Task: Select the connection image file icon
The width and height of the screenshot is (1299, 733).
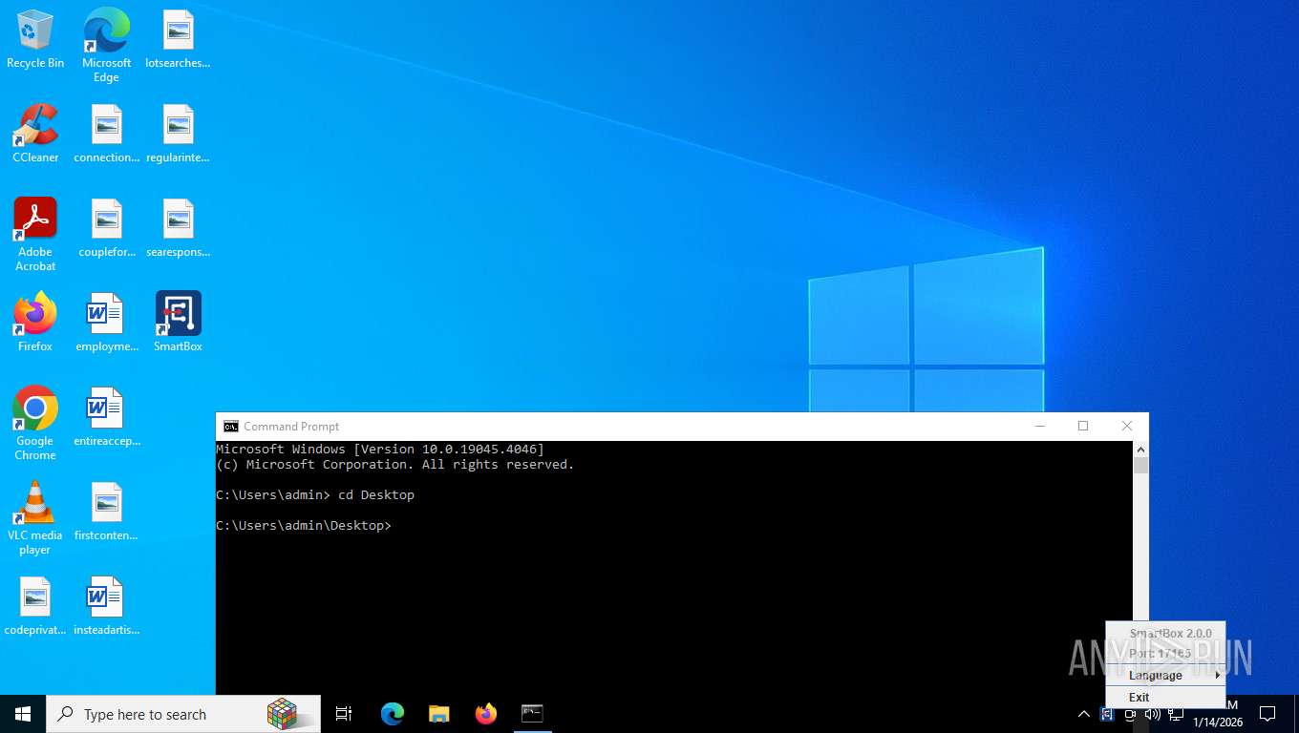Action: click(106, 134)
